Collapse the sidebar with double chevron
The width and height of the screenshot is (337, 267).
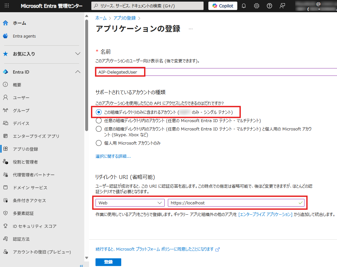[81, 265]
